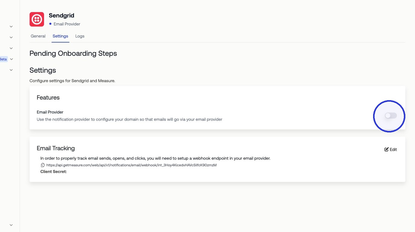Click the Email Provider status label under Sendgrid
This screenshot has height=232, width=415.
pos(67,24)
